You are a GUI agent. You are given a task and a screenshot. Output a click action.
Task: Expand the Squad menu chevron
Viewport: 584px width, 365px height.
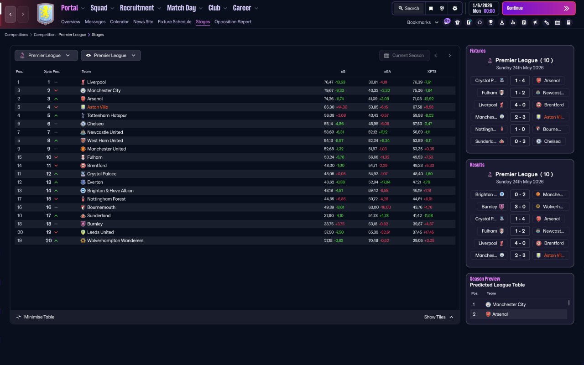pos(112,8)
